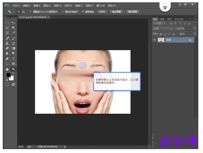Screen dimensions: 203x153
Task: Reset default foreground and background colors
Action: [7, 79]
